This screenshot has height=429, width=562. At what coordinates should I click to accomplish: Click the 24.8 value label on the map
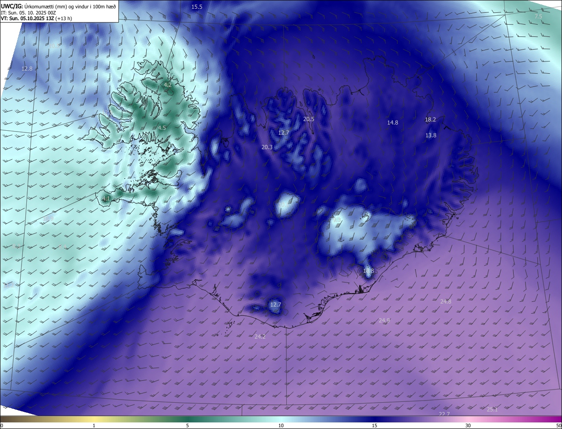coord(446,302)
